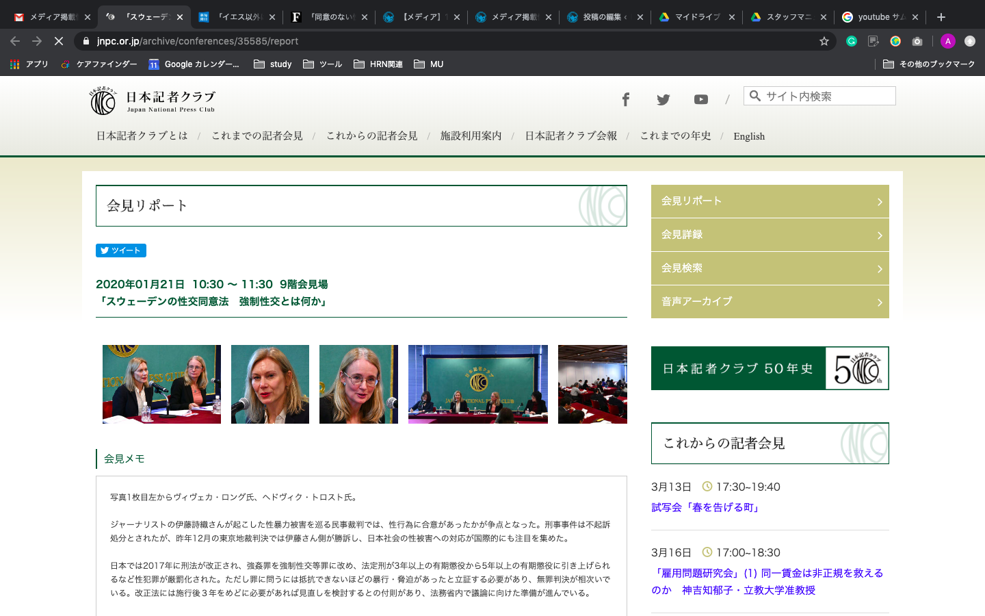Viewport: 985px width, 616px height.
Task: Switch to the youtube search tab
Action: click(879, 17)
